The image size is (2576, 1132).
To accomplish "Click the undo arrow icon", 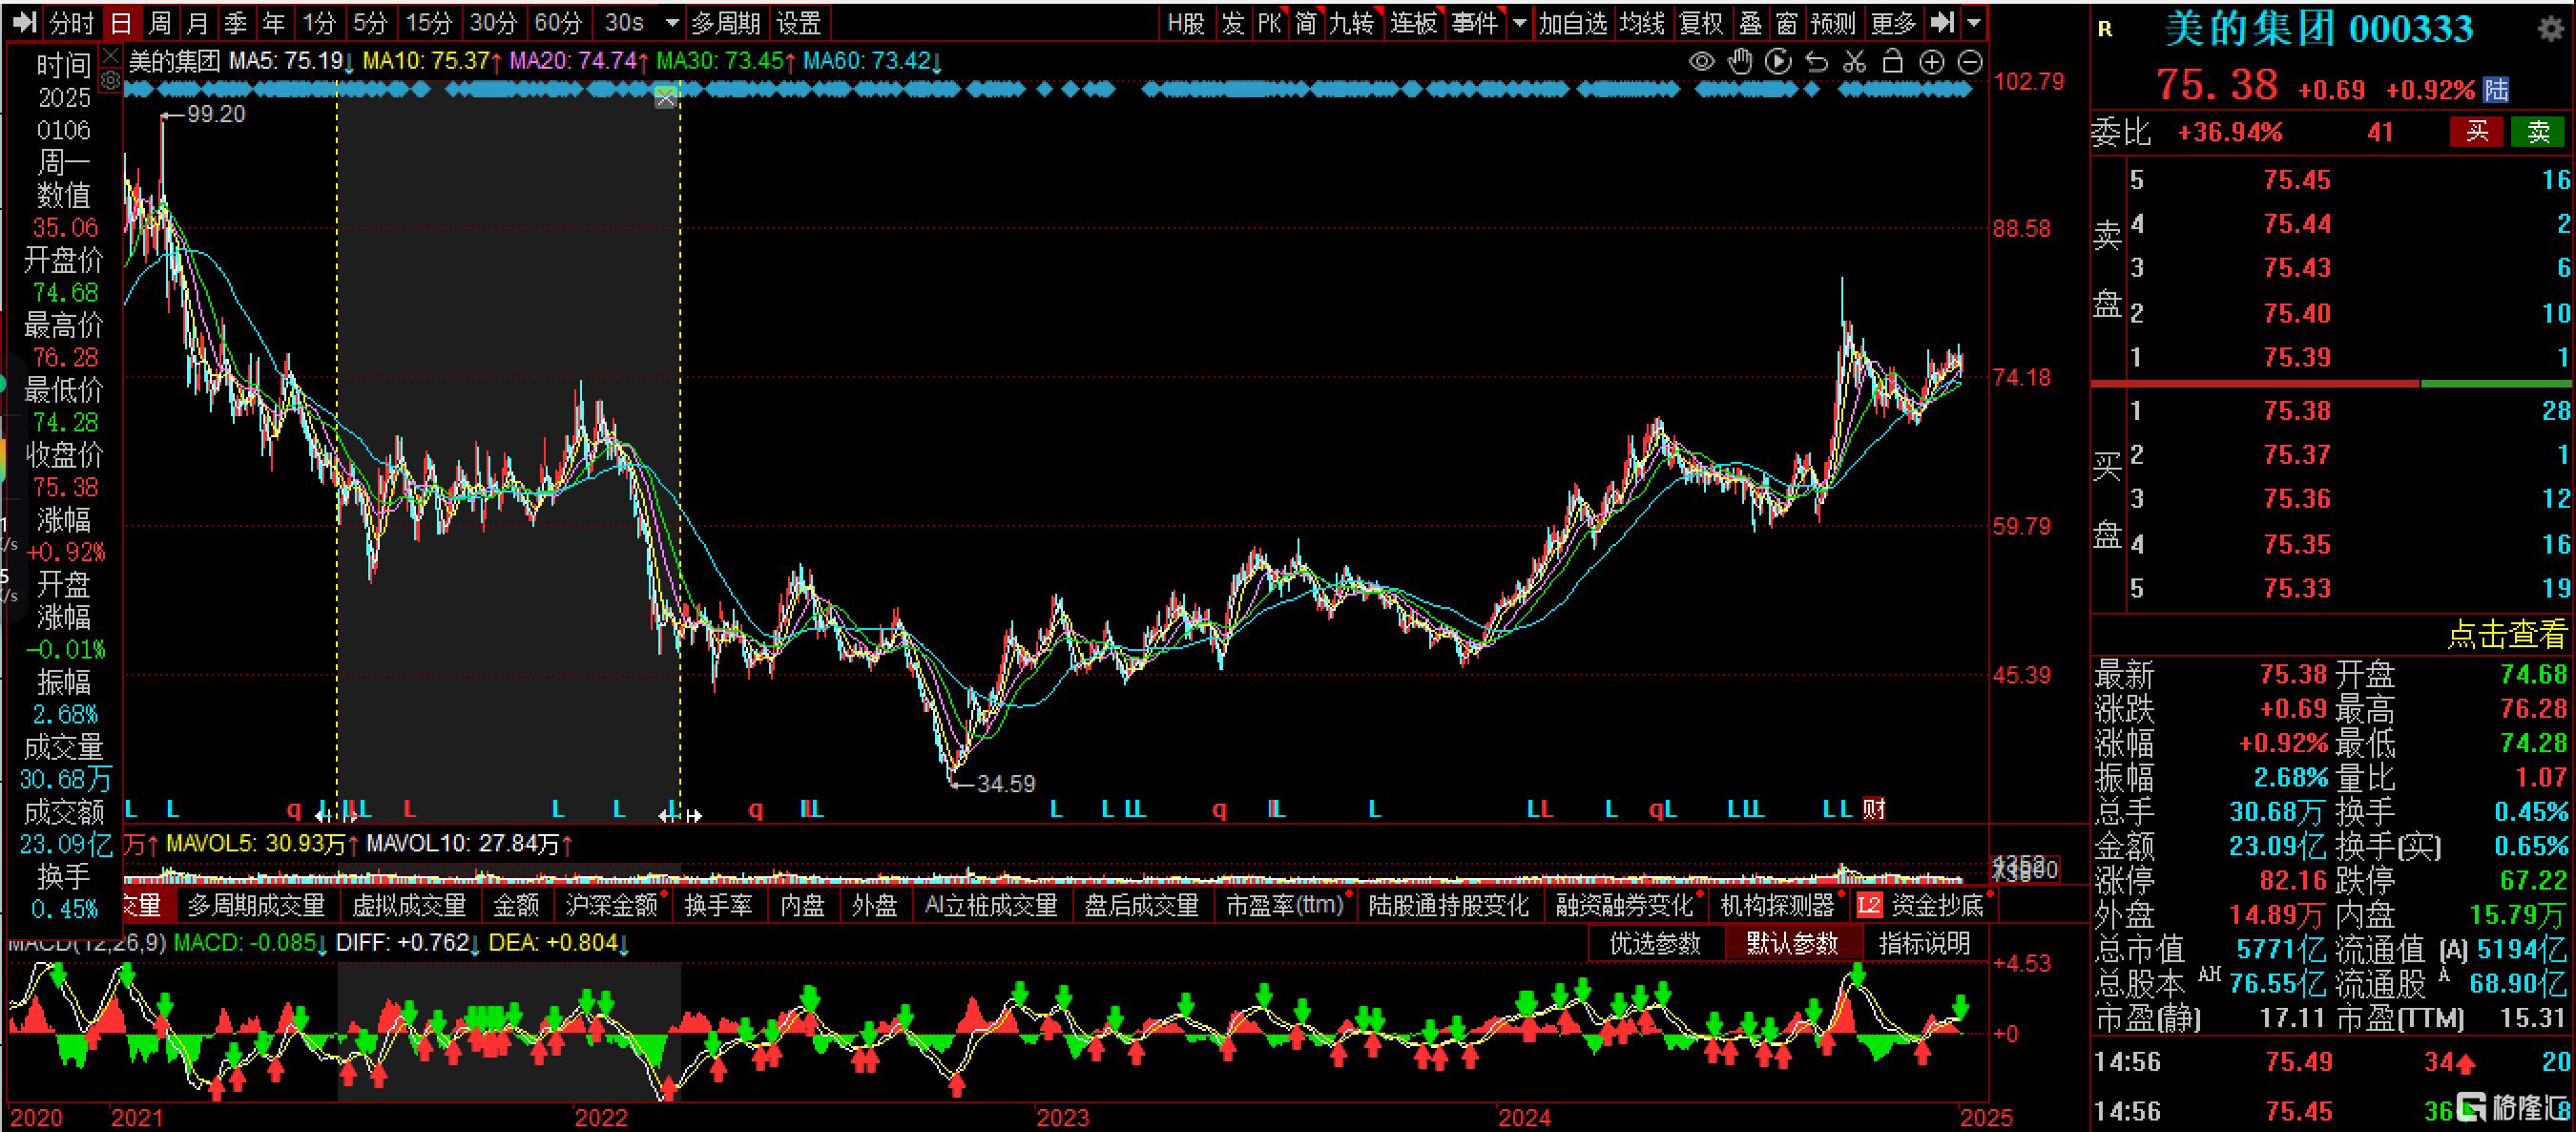I will point(1816,62).
